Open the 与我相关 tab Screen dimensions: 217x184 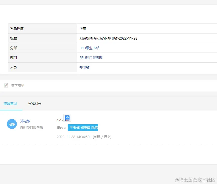pyautogui.click(x=35, y=103)
